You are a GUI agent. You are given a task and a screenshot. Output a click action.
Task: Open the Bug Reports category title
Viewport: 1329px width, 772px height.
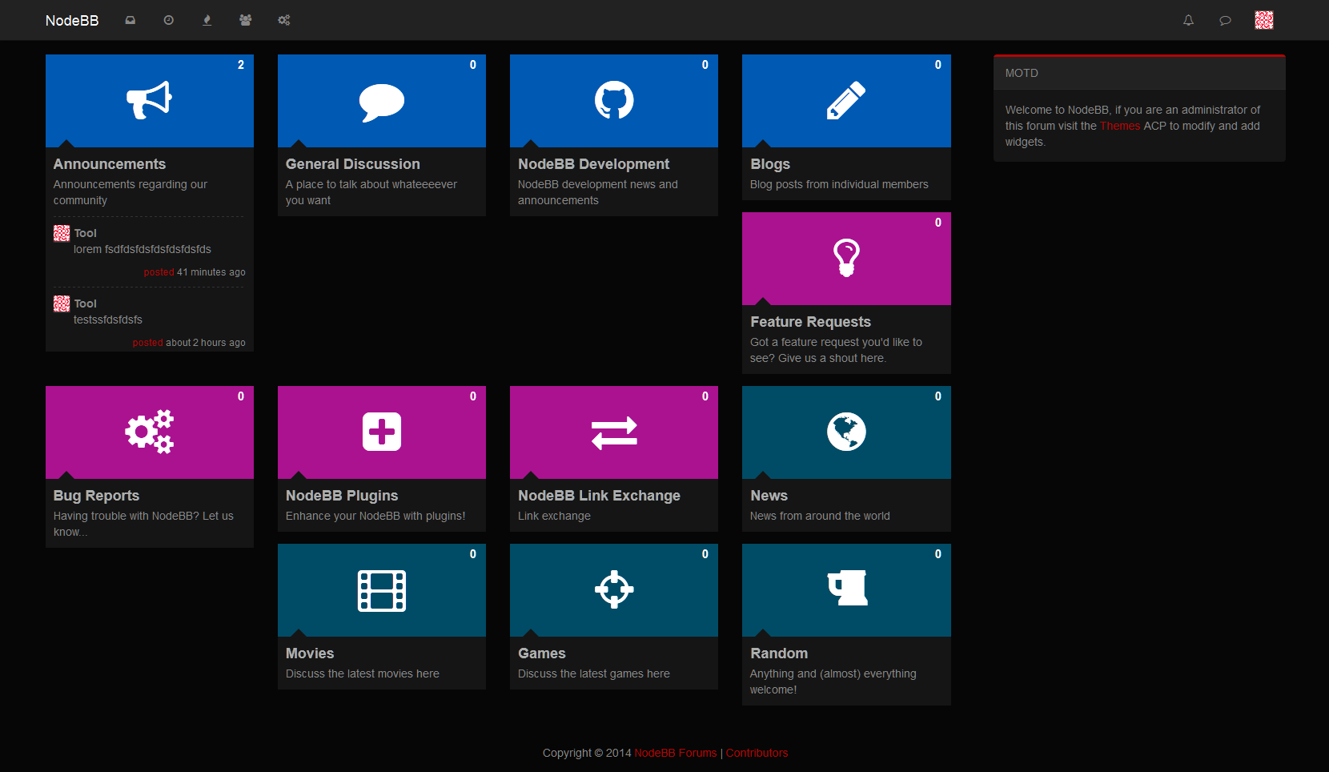(x=96, y=496)
